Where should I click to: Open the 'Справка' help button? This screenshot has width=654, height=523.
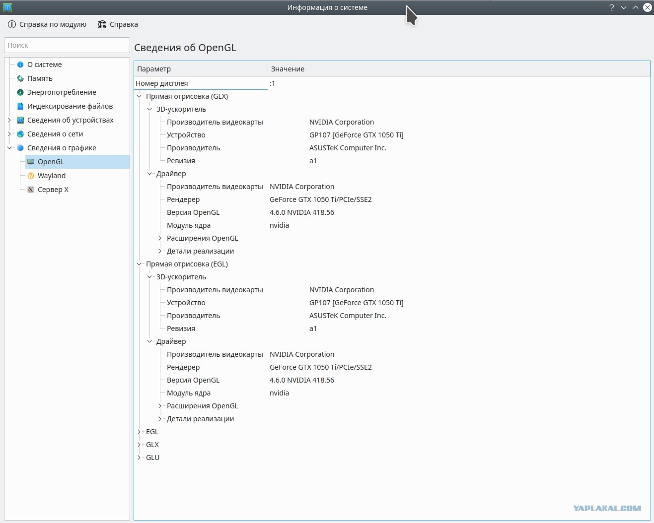(118, 24)
